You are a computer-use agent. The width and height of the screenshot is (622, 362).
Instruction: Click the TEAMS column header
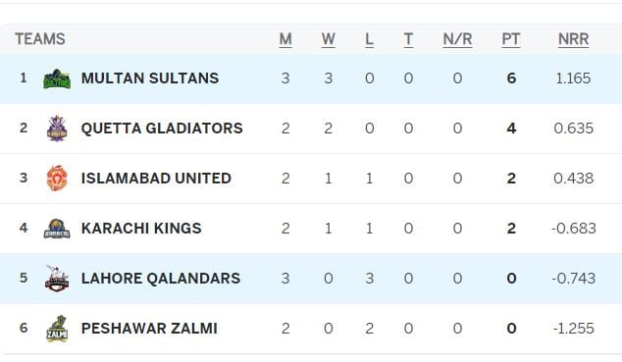pos(40,39)
